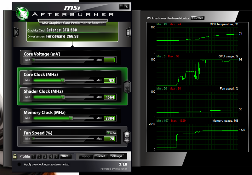Click the Memory usage 1527 current value

tap(242, 130)
